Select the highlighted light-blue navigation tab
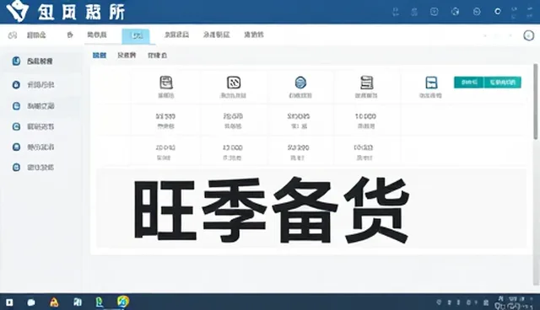The height and width of the screenshot is (310, 540). pyautogui.click(x=136, y=35)
